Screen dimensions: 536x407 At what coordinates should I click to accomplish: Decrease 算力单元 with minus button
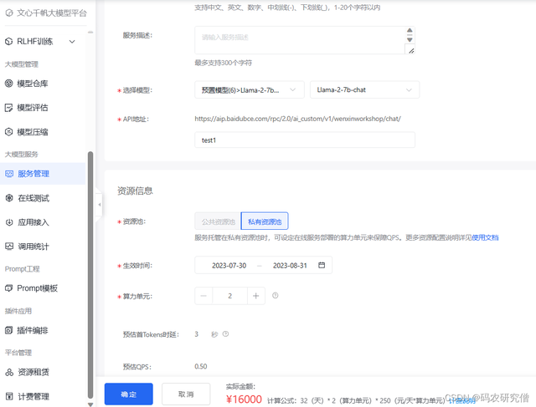coord(204,296)
